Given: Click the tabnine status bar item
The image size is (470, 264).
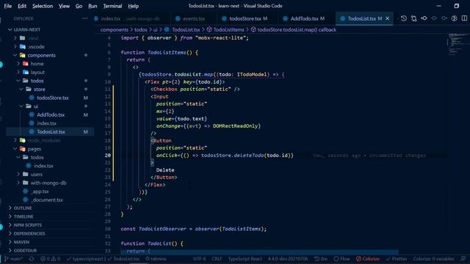Looking at the screenshot, I should (156, 259).
